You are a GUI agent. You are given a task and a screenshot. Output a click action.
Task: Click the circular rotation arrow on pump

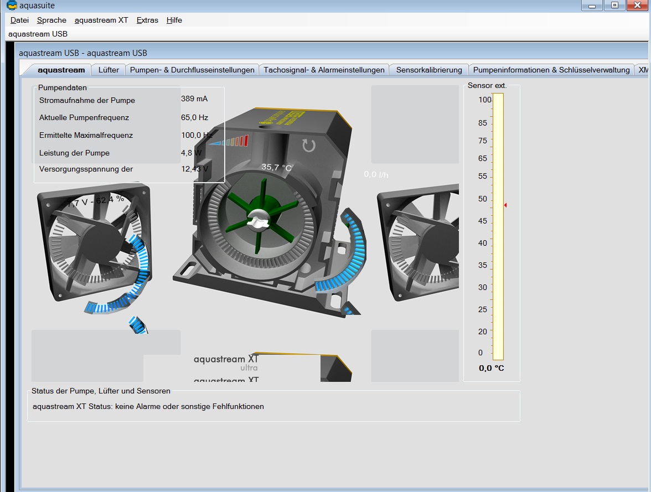[308, 146]
